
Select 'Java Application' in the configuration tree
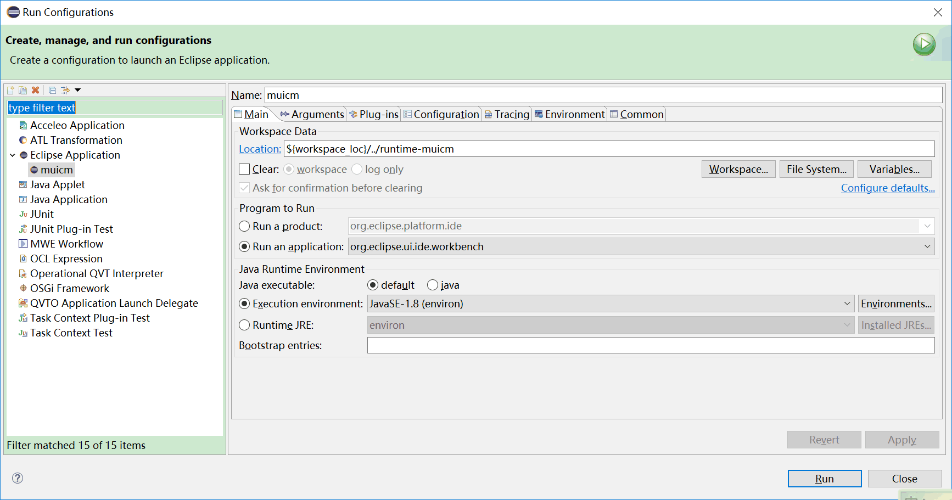(x=69, y=200)
